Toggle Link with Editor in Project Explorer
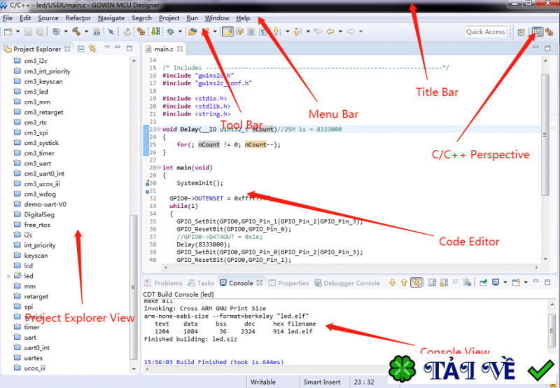Viewport: 560px width, 388px height. [x=92, y=48]
